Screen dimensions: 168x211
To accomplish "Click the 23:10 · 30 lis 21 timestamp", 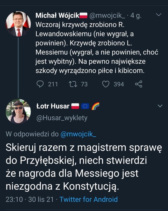I will (x=30, y=199).
